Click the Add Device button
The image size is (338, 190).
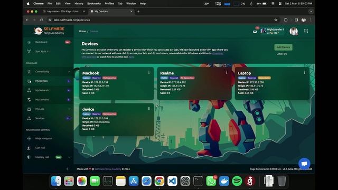coord(283,47)
